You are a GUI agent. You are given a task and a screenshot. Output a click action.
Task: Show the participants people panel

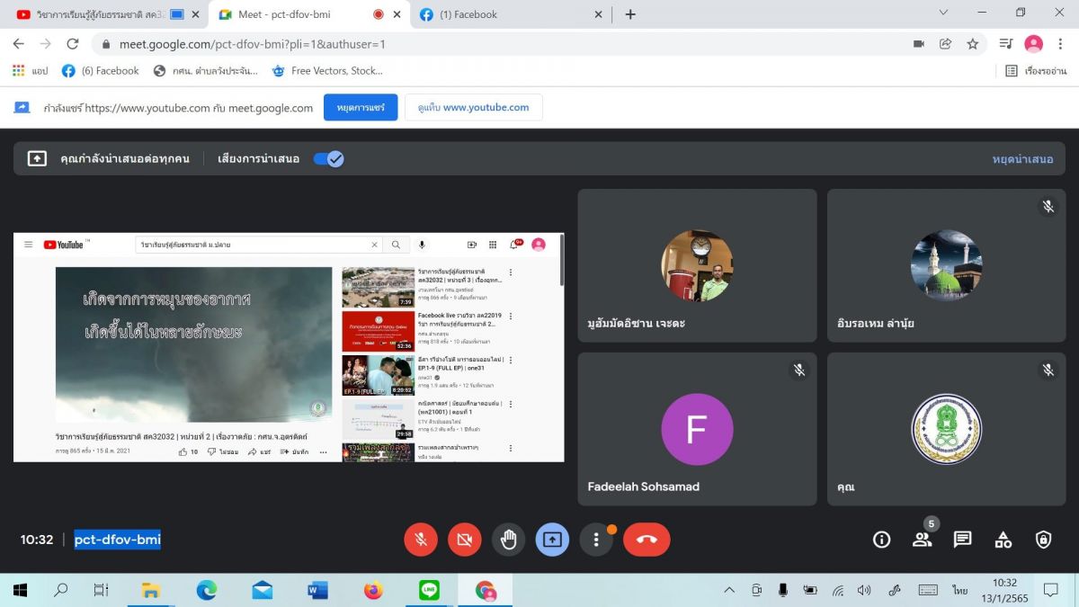click(x=922, y=540)
